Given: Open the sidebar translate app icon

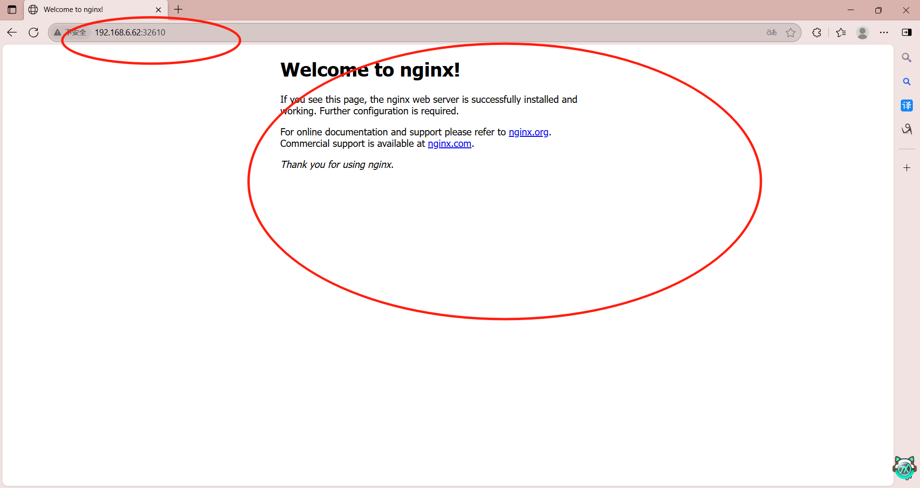Looking at the screenshot, I should [x=907, y=106].
